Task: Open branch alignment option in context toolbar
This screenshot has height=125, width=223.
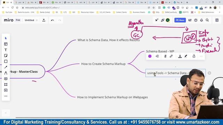Action: click(157, 56)
